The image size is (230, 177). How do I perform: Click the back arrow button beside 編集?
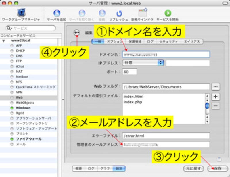pyautogui.click(x=77, y=33)
